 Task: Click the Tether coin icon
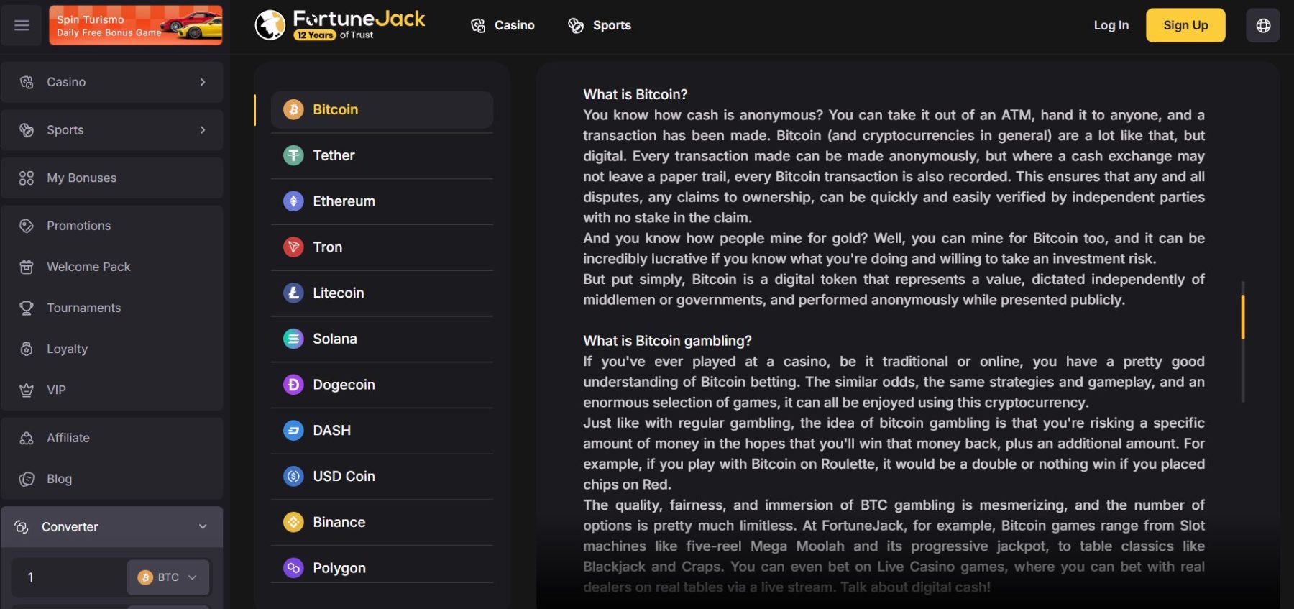click(293, 155)
